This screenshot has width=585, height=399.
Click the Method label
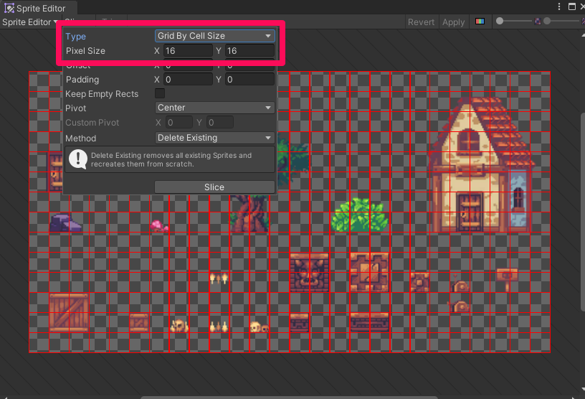coord(80,139)
